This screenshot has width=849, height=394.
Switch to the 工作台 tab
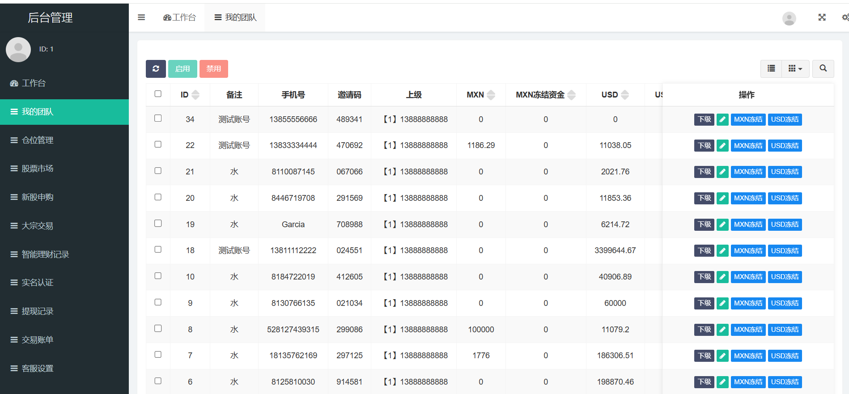(x=180, y=17)
